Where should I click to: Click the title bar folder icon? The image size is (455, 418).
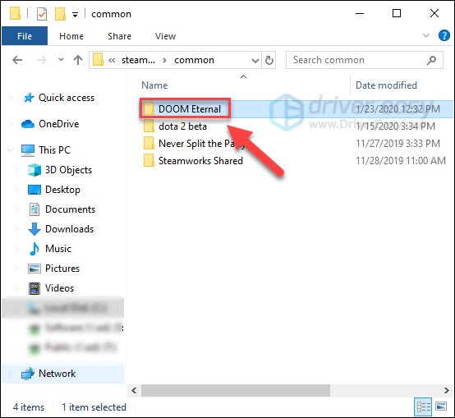15,14
